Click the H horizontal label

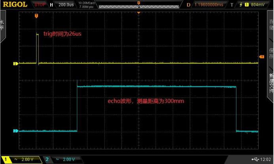point(51,5)
